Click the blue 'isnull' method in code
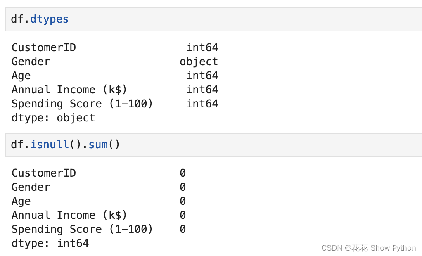Viewport: 422px width, 256px height. click(x=49, y=145)
